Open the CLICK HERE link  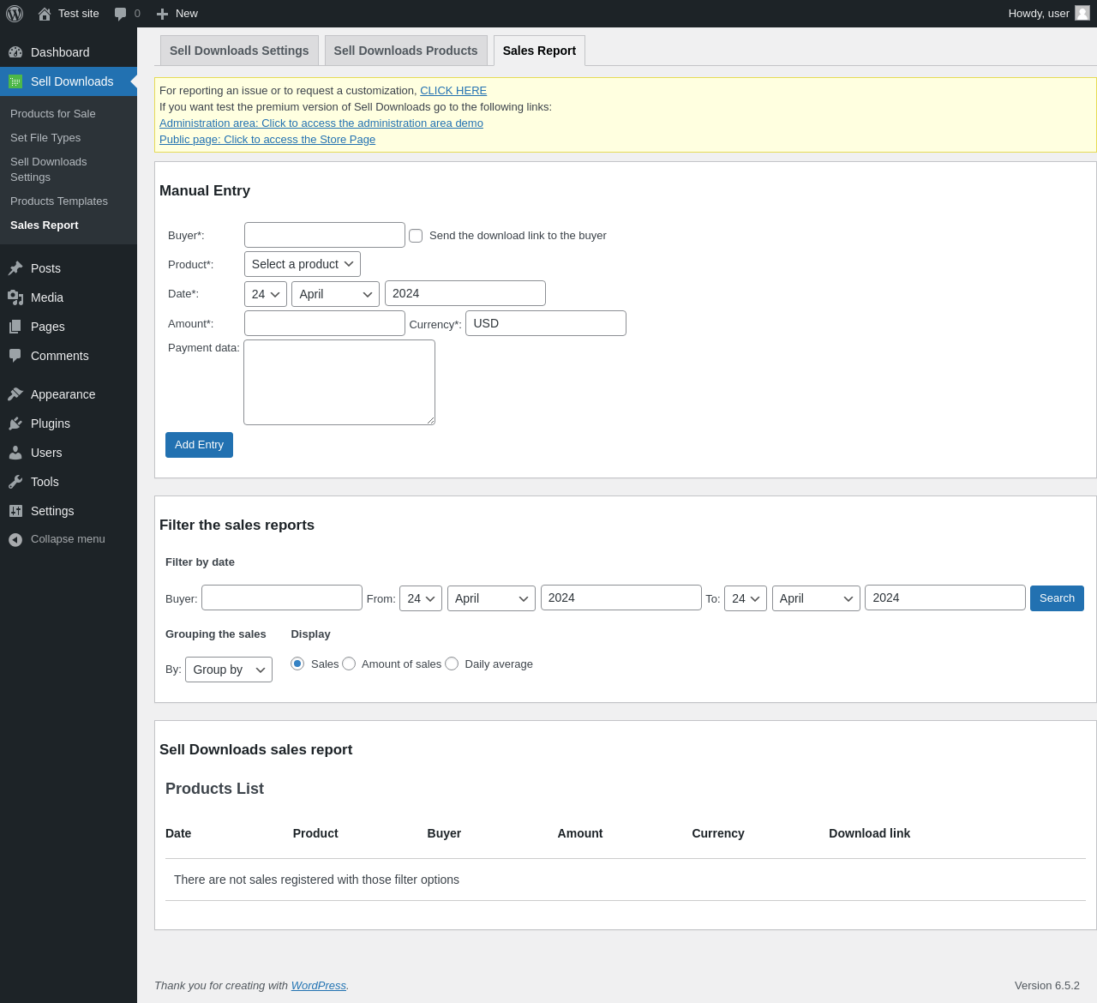tap(453, 91)
